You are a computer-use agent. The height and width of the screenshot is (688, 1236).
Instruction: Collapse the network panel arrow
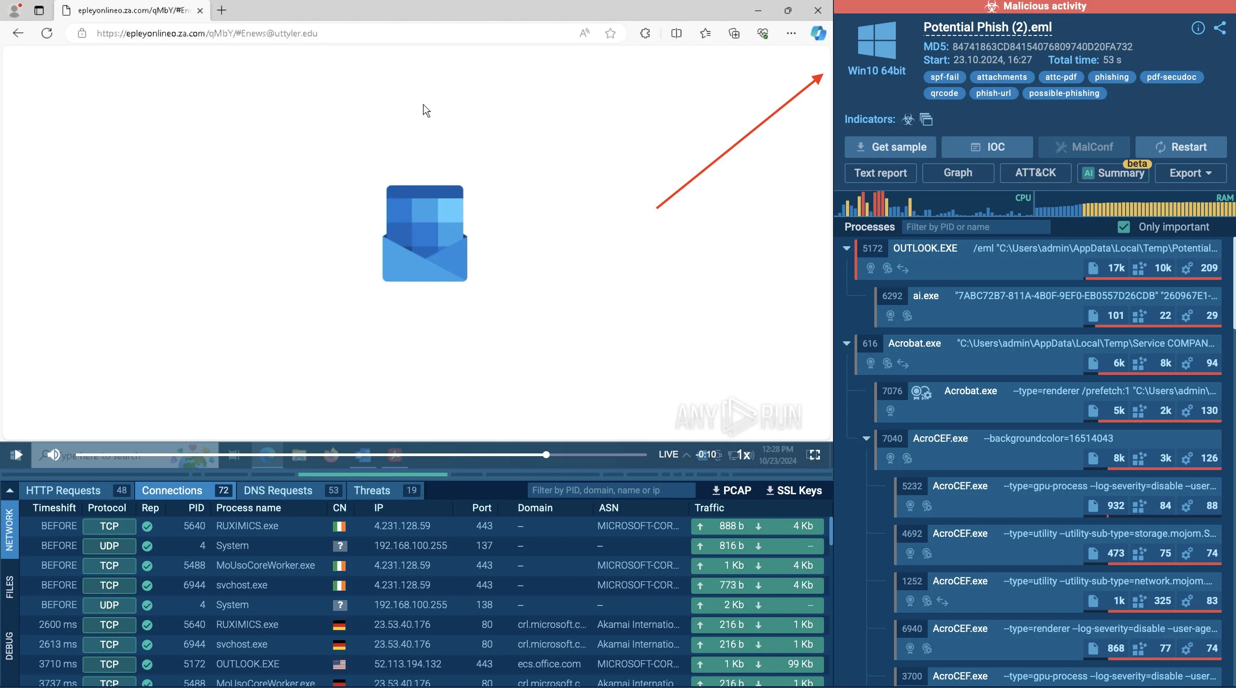(9, 491)
